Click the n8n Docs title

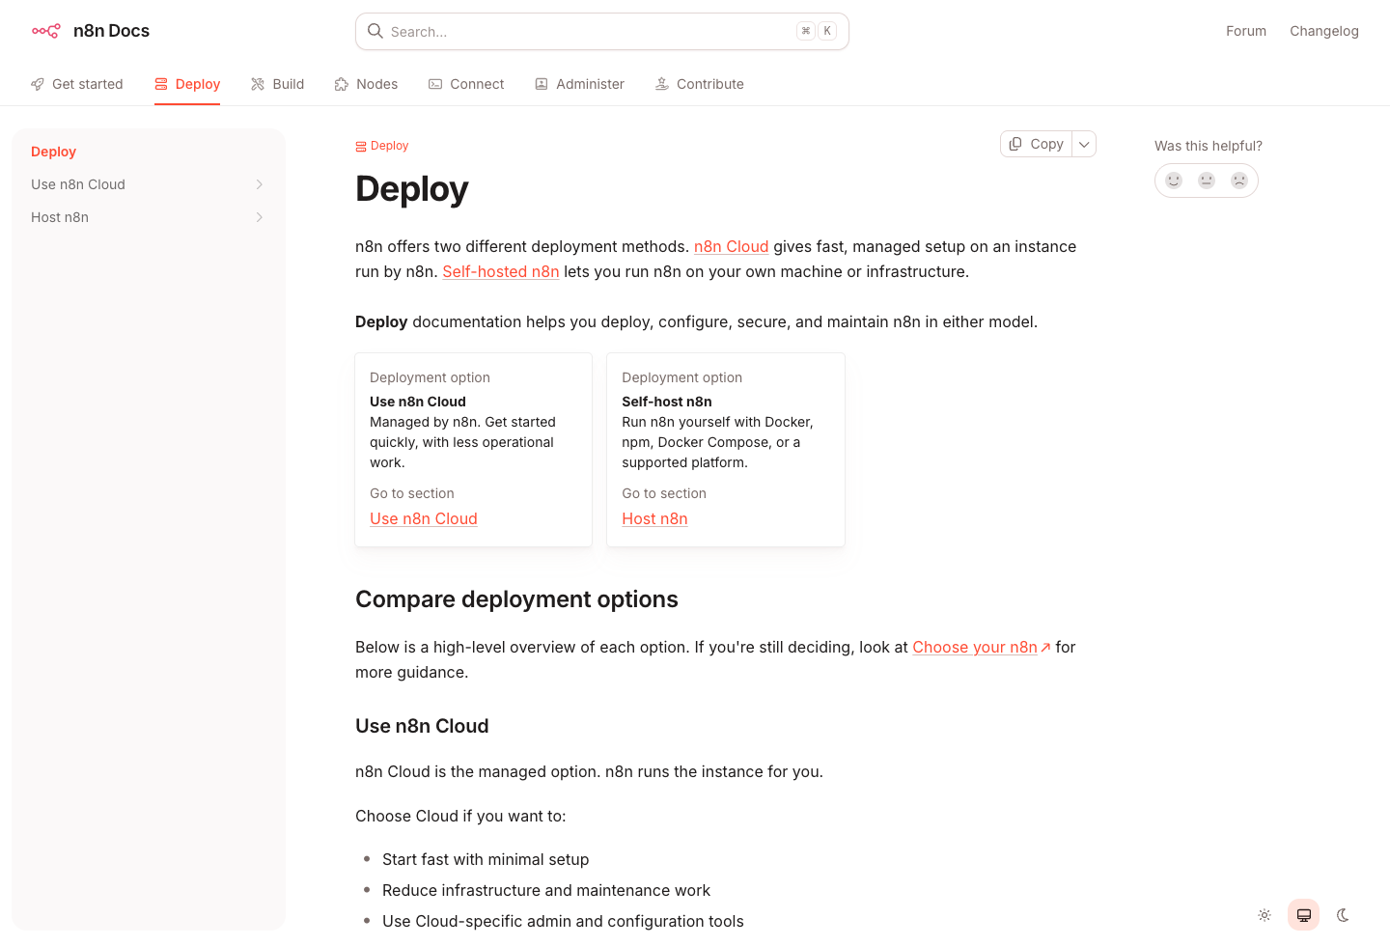(x=111, y=31)
